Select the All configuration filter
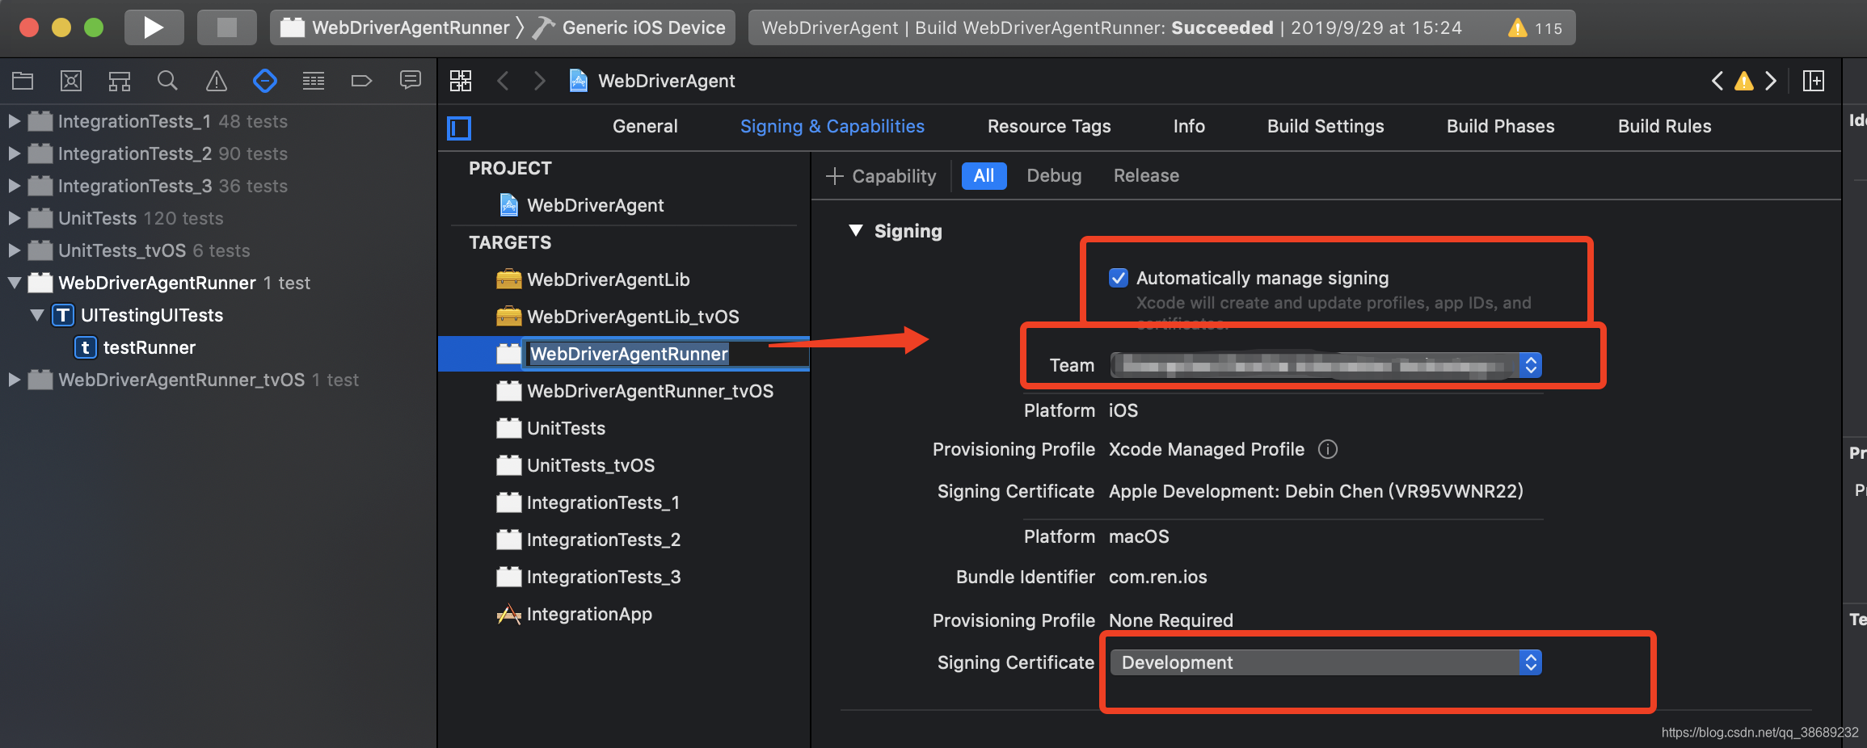The width and height of the screenshot is (1867, 748). (984, 176)
